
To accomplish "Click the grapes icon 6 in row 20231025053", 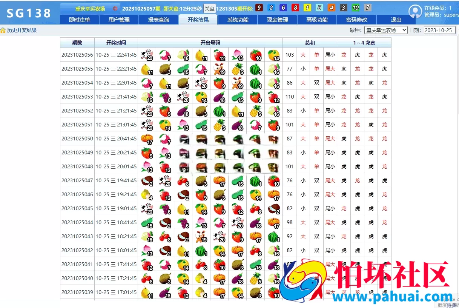I will pos(165,97).
